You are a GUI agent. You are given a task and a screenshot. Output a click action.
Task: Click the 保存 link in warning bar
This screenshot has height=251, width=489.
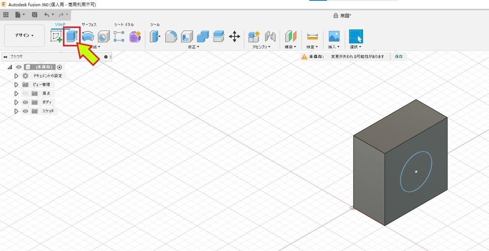click(399, 57)
